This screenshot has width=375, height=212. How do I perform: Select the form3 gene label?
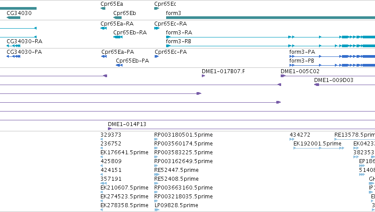pyautogui.click(x=173, y=13)
